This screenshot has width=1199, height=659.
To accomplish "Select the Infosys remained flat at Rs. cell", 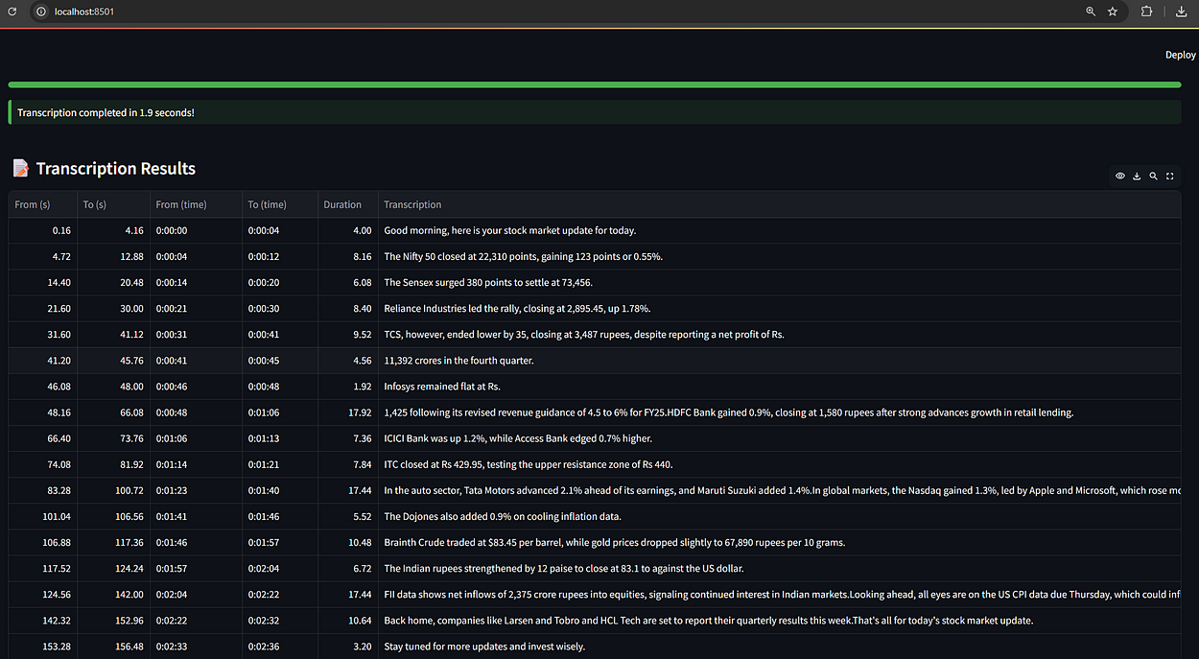I will [x=779, y=386].
